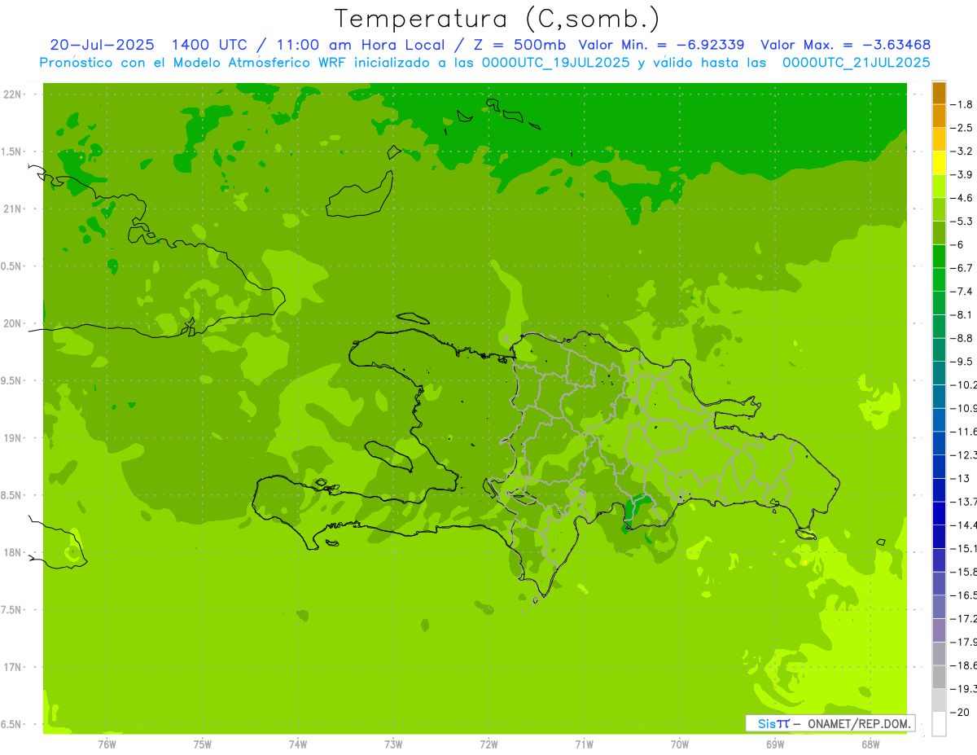Pick the dark orange swatch atop the legend
The width and height of the screenshot is (977, 755).
(939, 93)
